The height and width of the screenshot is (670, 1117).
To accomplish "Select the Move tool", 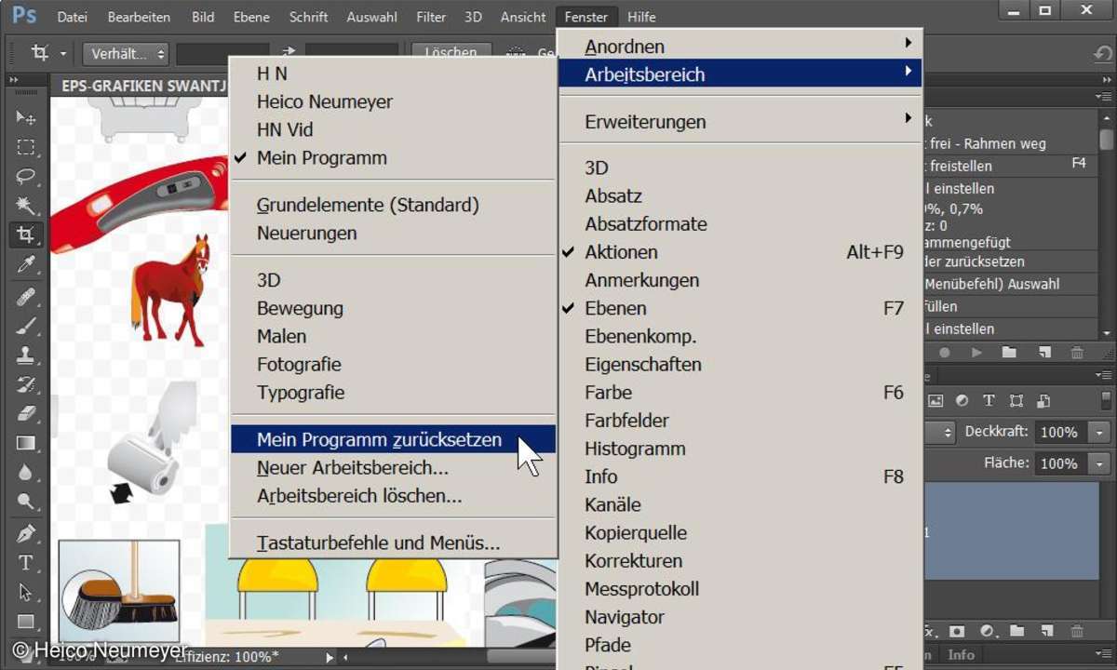I will pos(25,118).
